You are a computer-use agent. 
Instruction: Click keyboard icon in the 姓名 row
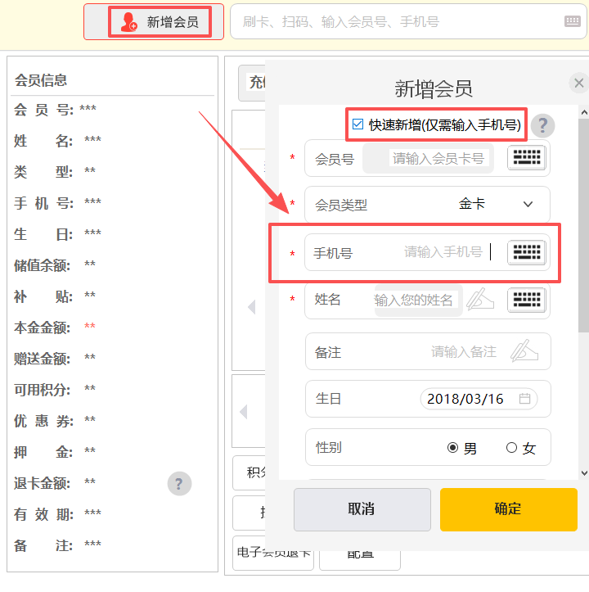tap(527, 301)
